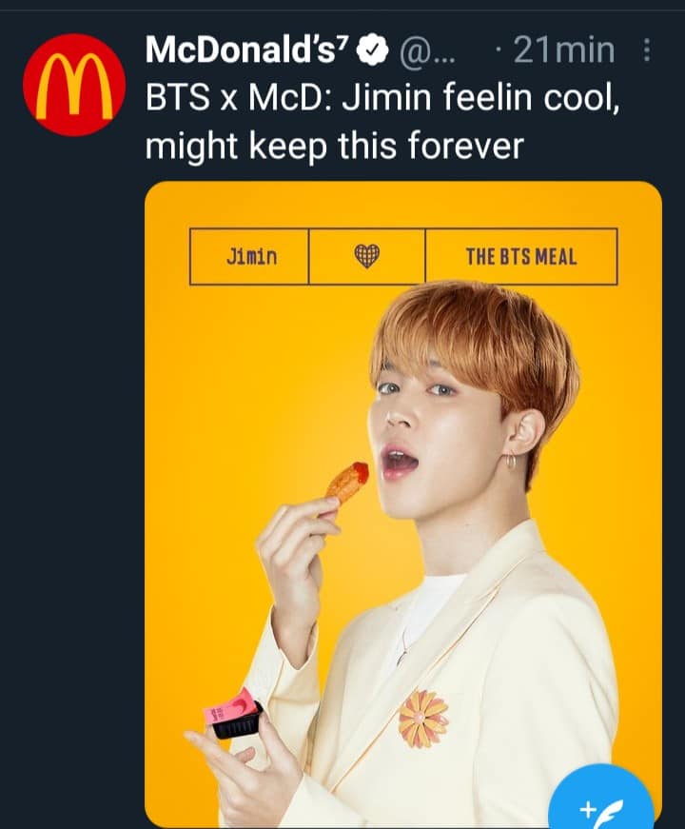Image resolution: width=685 pixels, height=829 pixels.
Task: Tap the plus sign on compose button
Action: click(x=586, y=808)
